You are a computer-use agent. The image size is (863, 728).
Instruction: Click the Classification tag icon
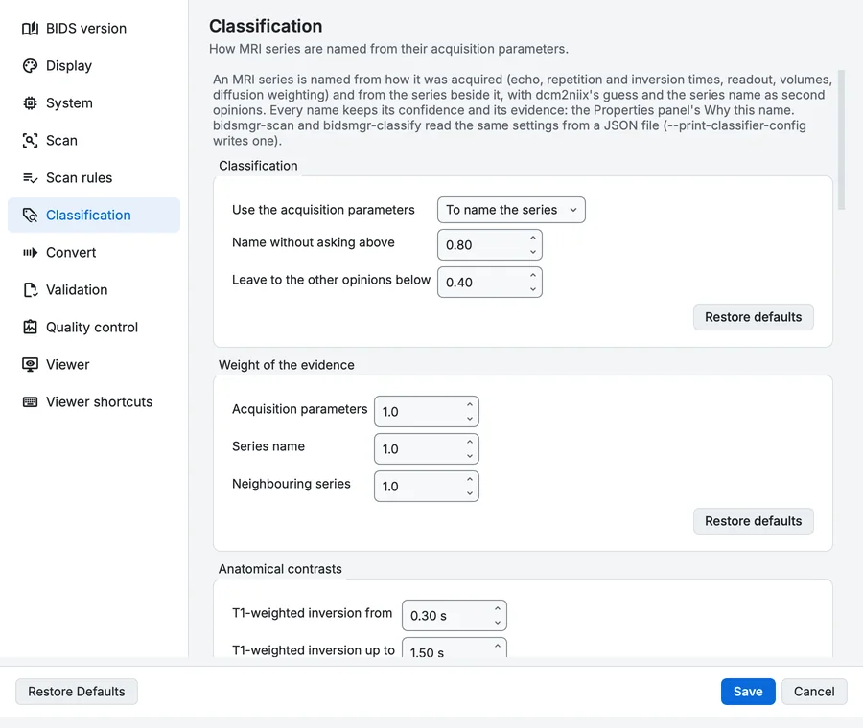coord(31,215)
